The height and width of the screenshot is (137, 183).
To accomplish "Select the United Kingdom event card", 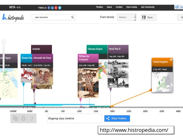I will 162,75.
